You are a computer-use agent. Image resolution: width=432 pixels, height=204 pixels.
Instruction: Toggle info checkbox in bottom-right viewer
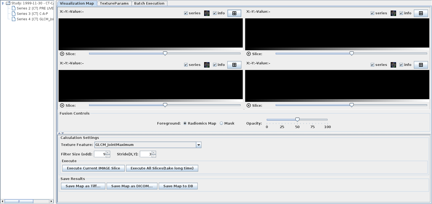point(401,65)
